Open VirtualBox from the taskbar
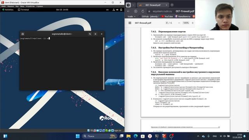The image size is (249, 140). [x=164, y=136]
